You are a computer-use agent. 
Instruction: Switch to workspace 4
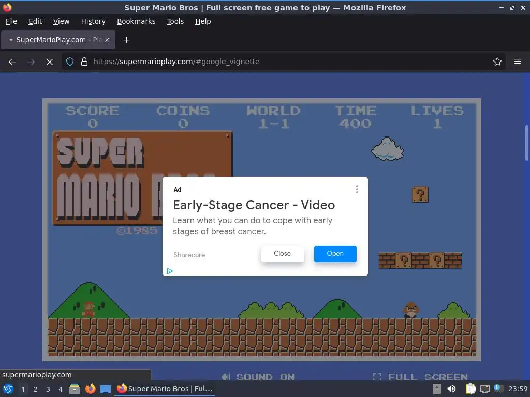point(61,389)
